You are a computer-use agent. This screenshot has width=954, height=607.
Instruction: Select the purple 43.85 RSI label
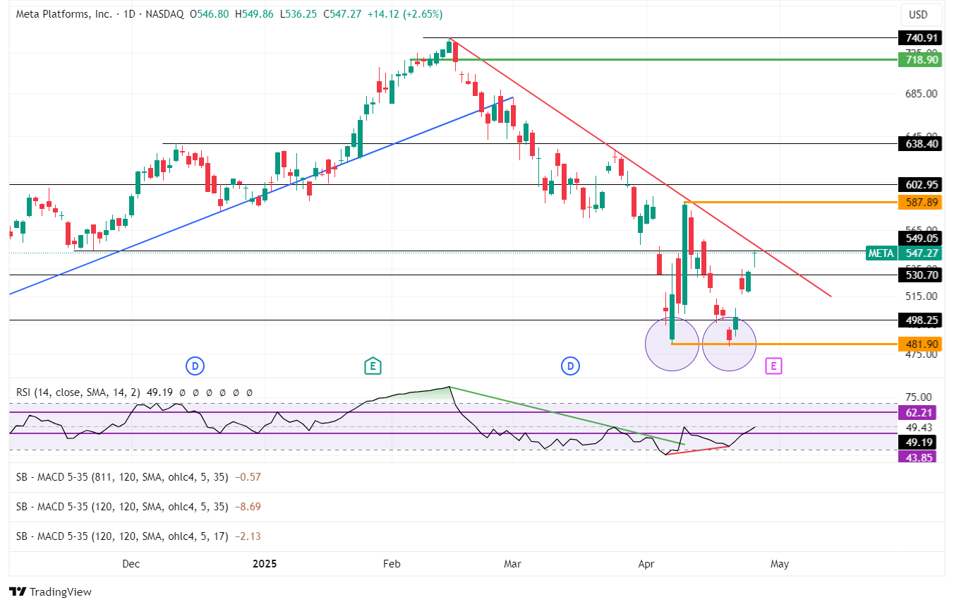[x=918, y=457]
